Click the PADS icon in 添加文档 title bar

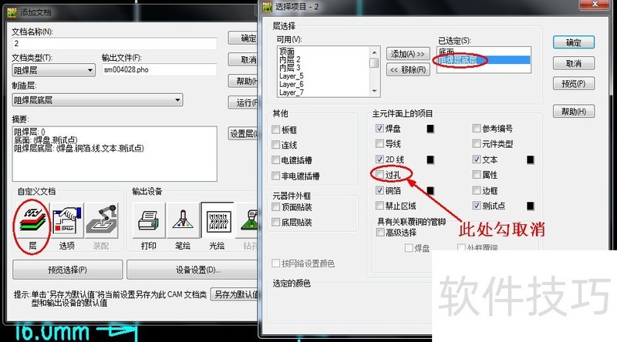point(12,12)
